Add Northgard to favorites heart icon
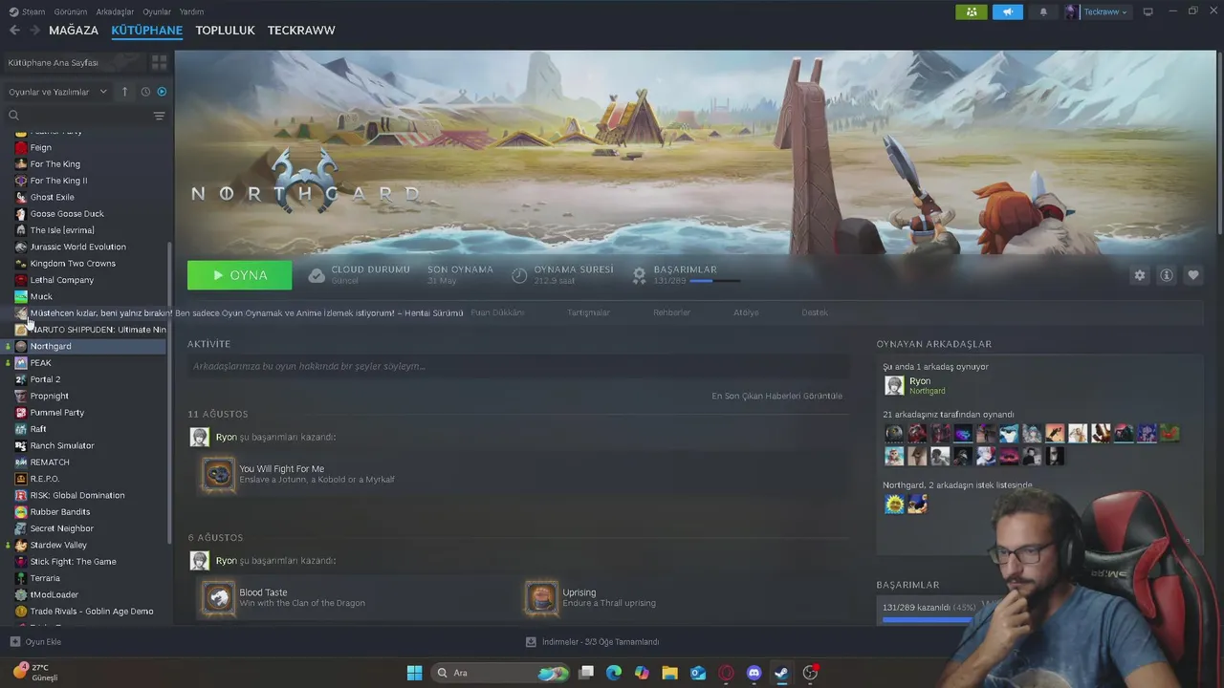 point(1193,275)
